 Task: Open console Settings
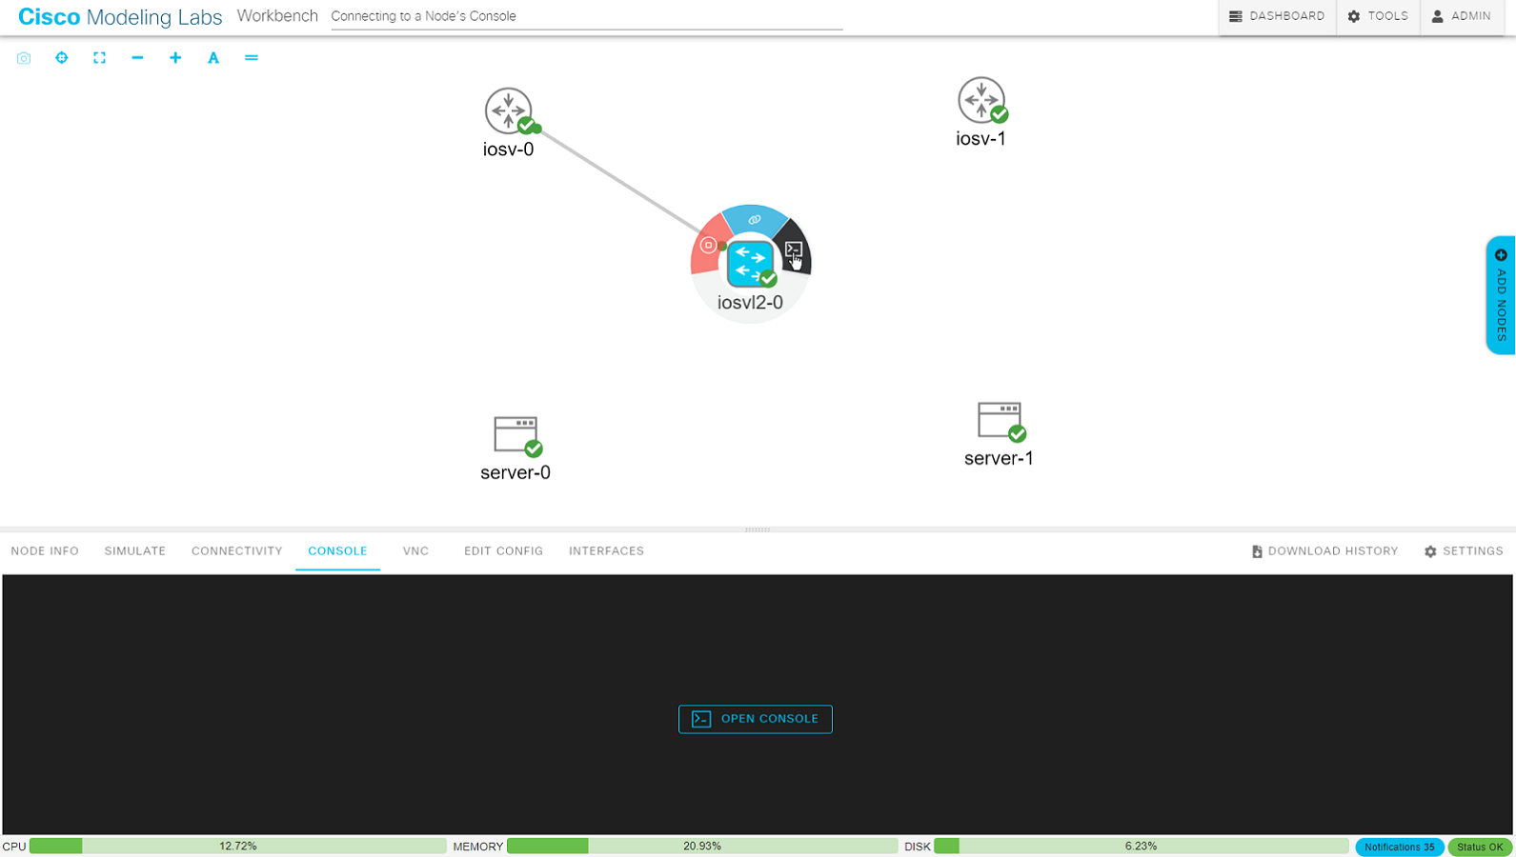point(1464,551)
